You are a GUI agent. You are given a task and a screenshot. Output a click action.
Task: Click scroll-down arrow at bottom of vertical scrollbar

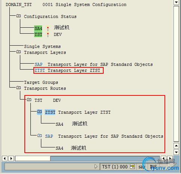pyautogui.click(x=176, y=152)
